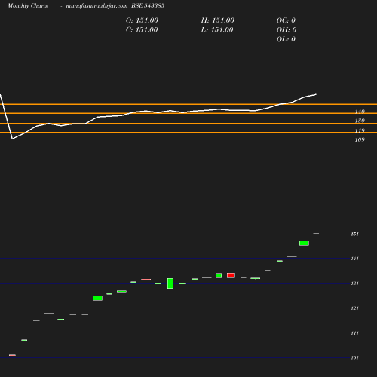This screenshot has width=377, height=377.
Task: Click the munafasutra.tbrjar.com site label
Action: [x=97, y=5]
